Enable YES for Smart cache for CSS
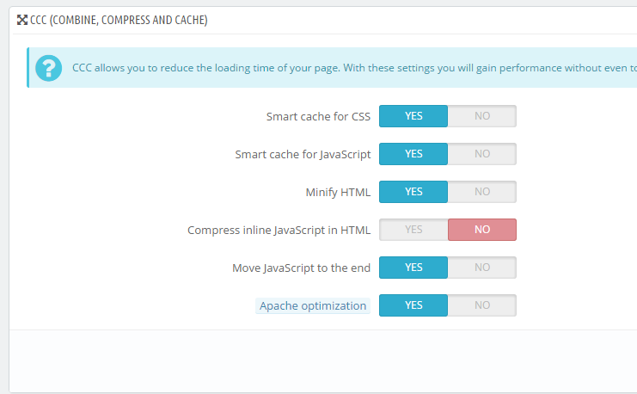This screenshot has width=637, height=394. (x=413, y=116)
